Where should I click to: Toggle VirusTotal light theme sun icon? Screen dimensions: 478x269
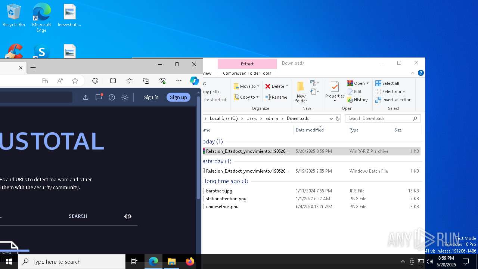pyautogui.click(x=125, y=97)
